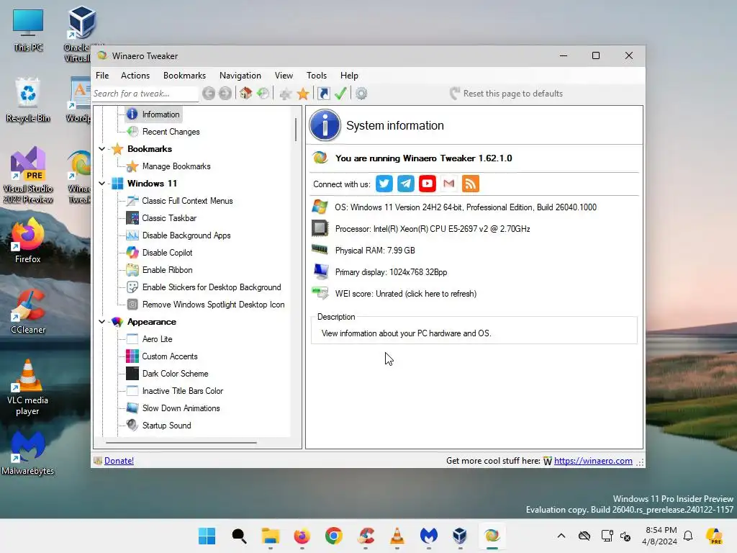
Task: Open bookmarks with the gold star icon
Action: (303, 94)
